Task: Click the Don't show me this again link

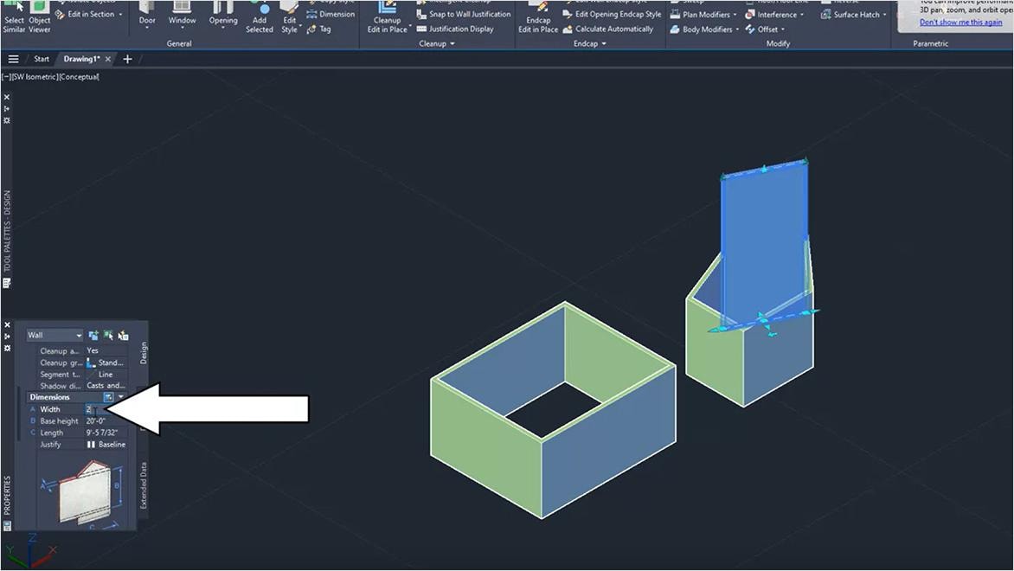Action: 960,22
